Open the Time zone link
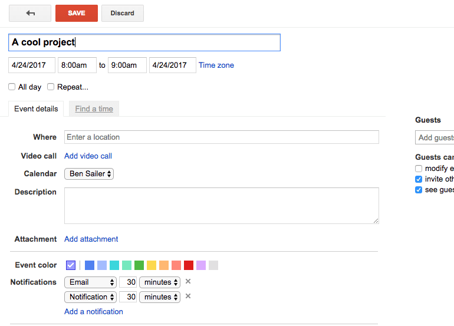The image size is (454, 326). coord(216,65)
